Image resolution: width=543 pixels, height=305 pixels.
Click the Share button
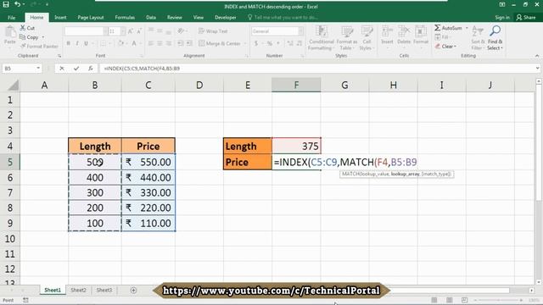click(526, 17)
